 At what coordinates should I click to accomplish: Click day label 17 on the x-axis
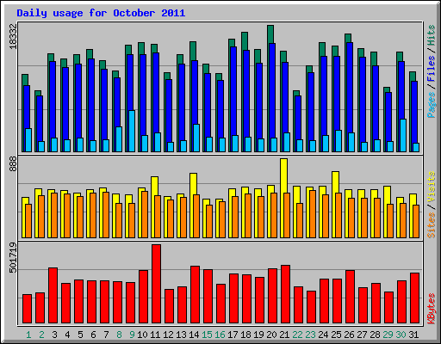click(x=233, y=335)
